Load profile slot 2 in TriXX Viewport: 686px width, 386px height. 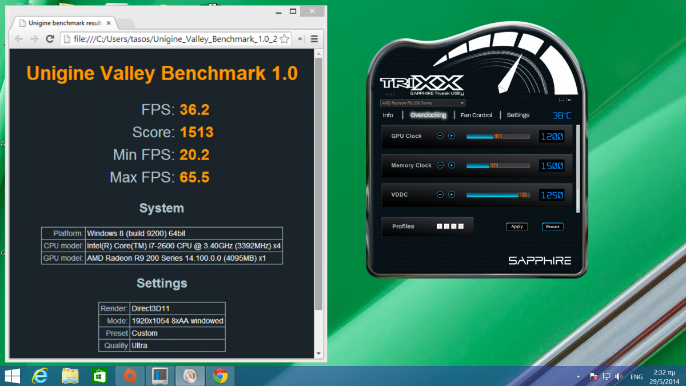point(446,226)
